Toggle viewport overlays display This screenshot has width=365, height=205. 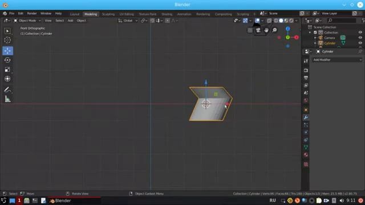coord(257,20)
